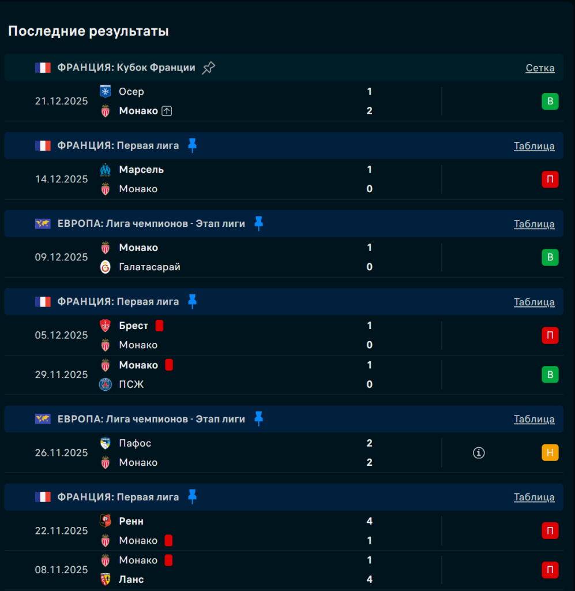This screenshot has height=591, width=575.
Task: Open Таблица link above the Марсель match
Action: click(534, 146)
